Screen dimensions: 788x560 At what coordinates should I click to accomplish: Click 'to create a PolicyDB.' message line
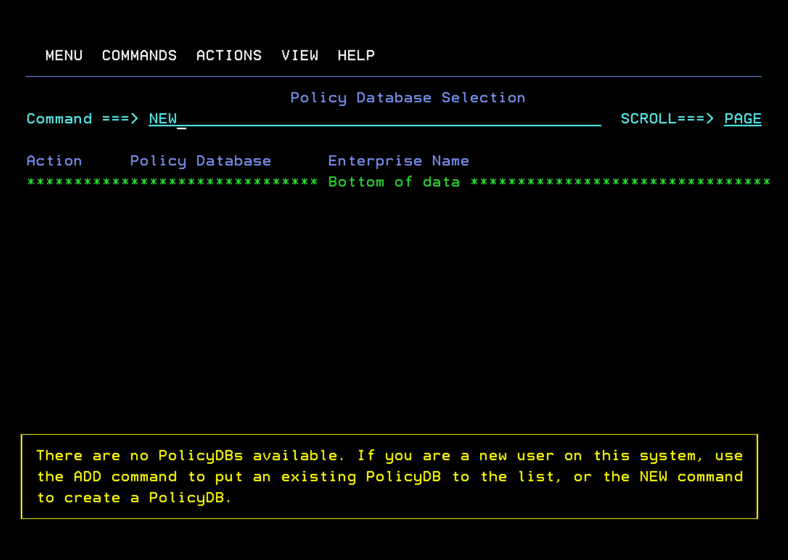tap(134, 498)
